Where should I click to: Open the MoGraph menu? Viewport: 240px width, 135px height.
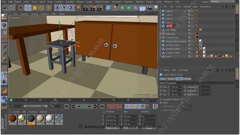[x=117, y=1]
